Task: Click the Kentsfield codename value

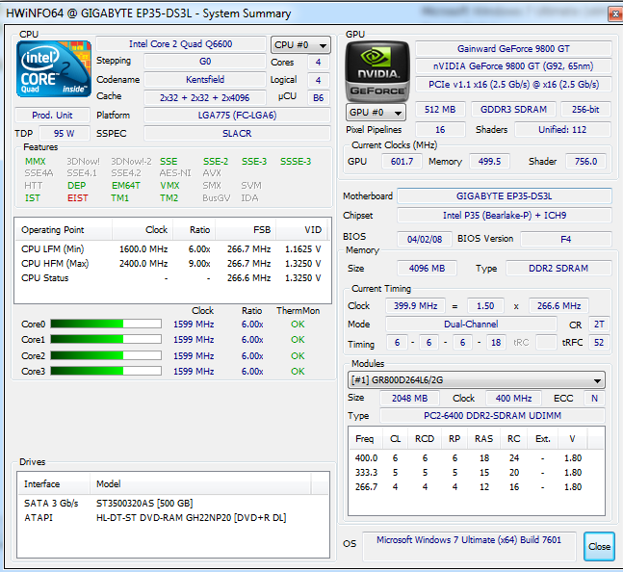Action: point(205,79)
